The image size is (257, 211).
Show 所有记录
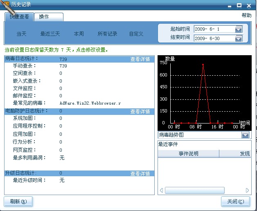click(107, 34)
